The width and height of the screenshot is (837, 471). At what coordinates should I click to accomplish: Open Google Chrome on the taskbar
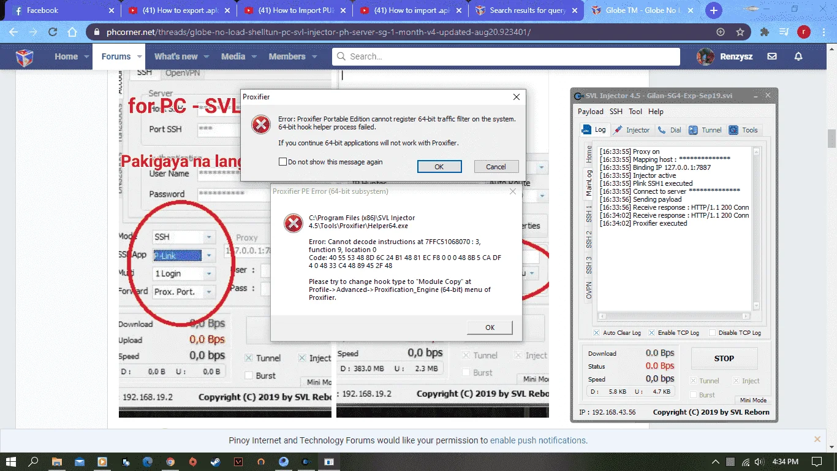tap(170, 461)
